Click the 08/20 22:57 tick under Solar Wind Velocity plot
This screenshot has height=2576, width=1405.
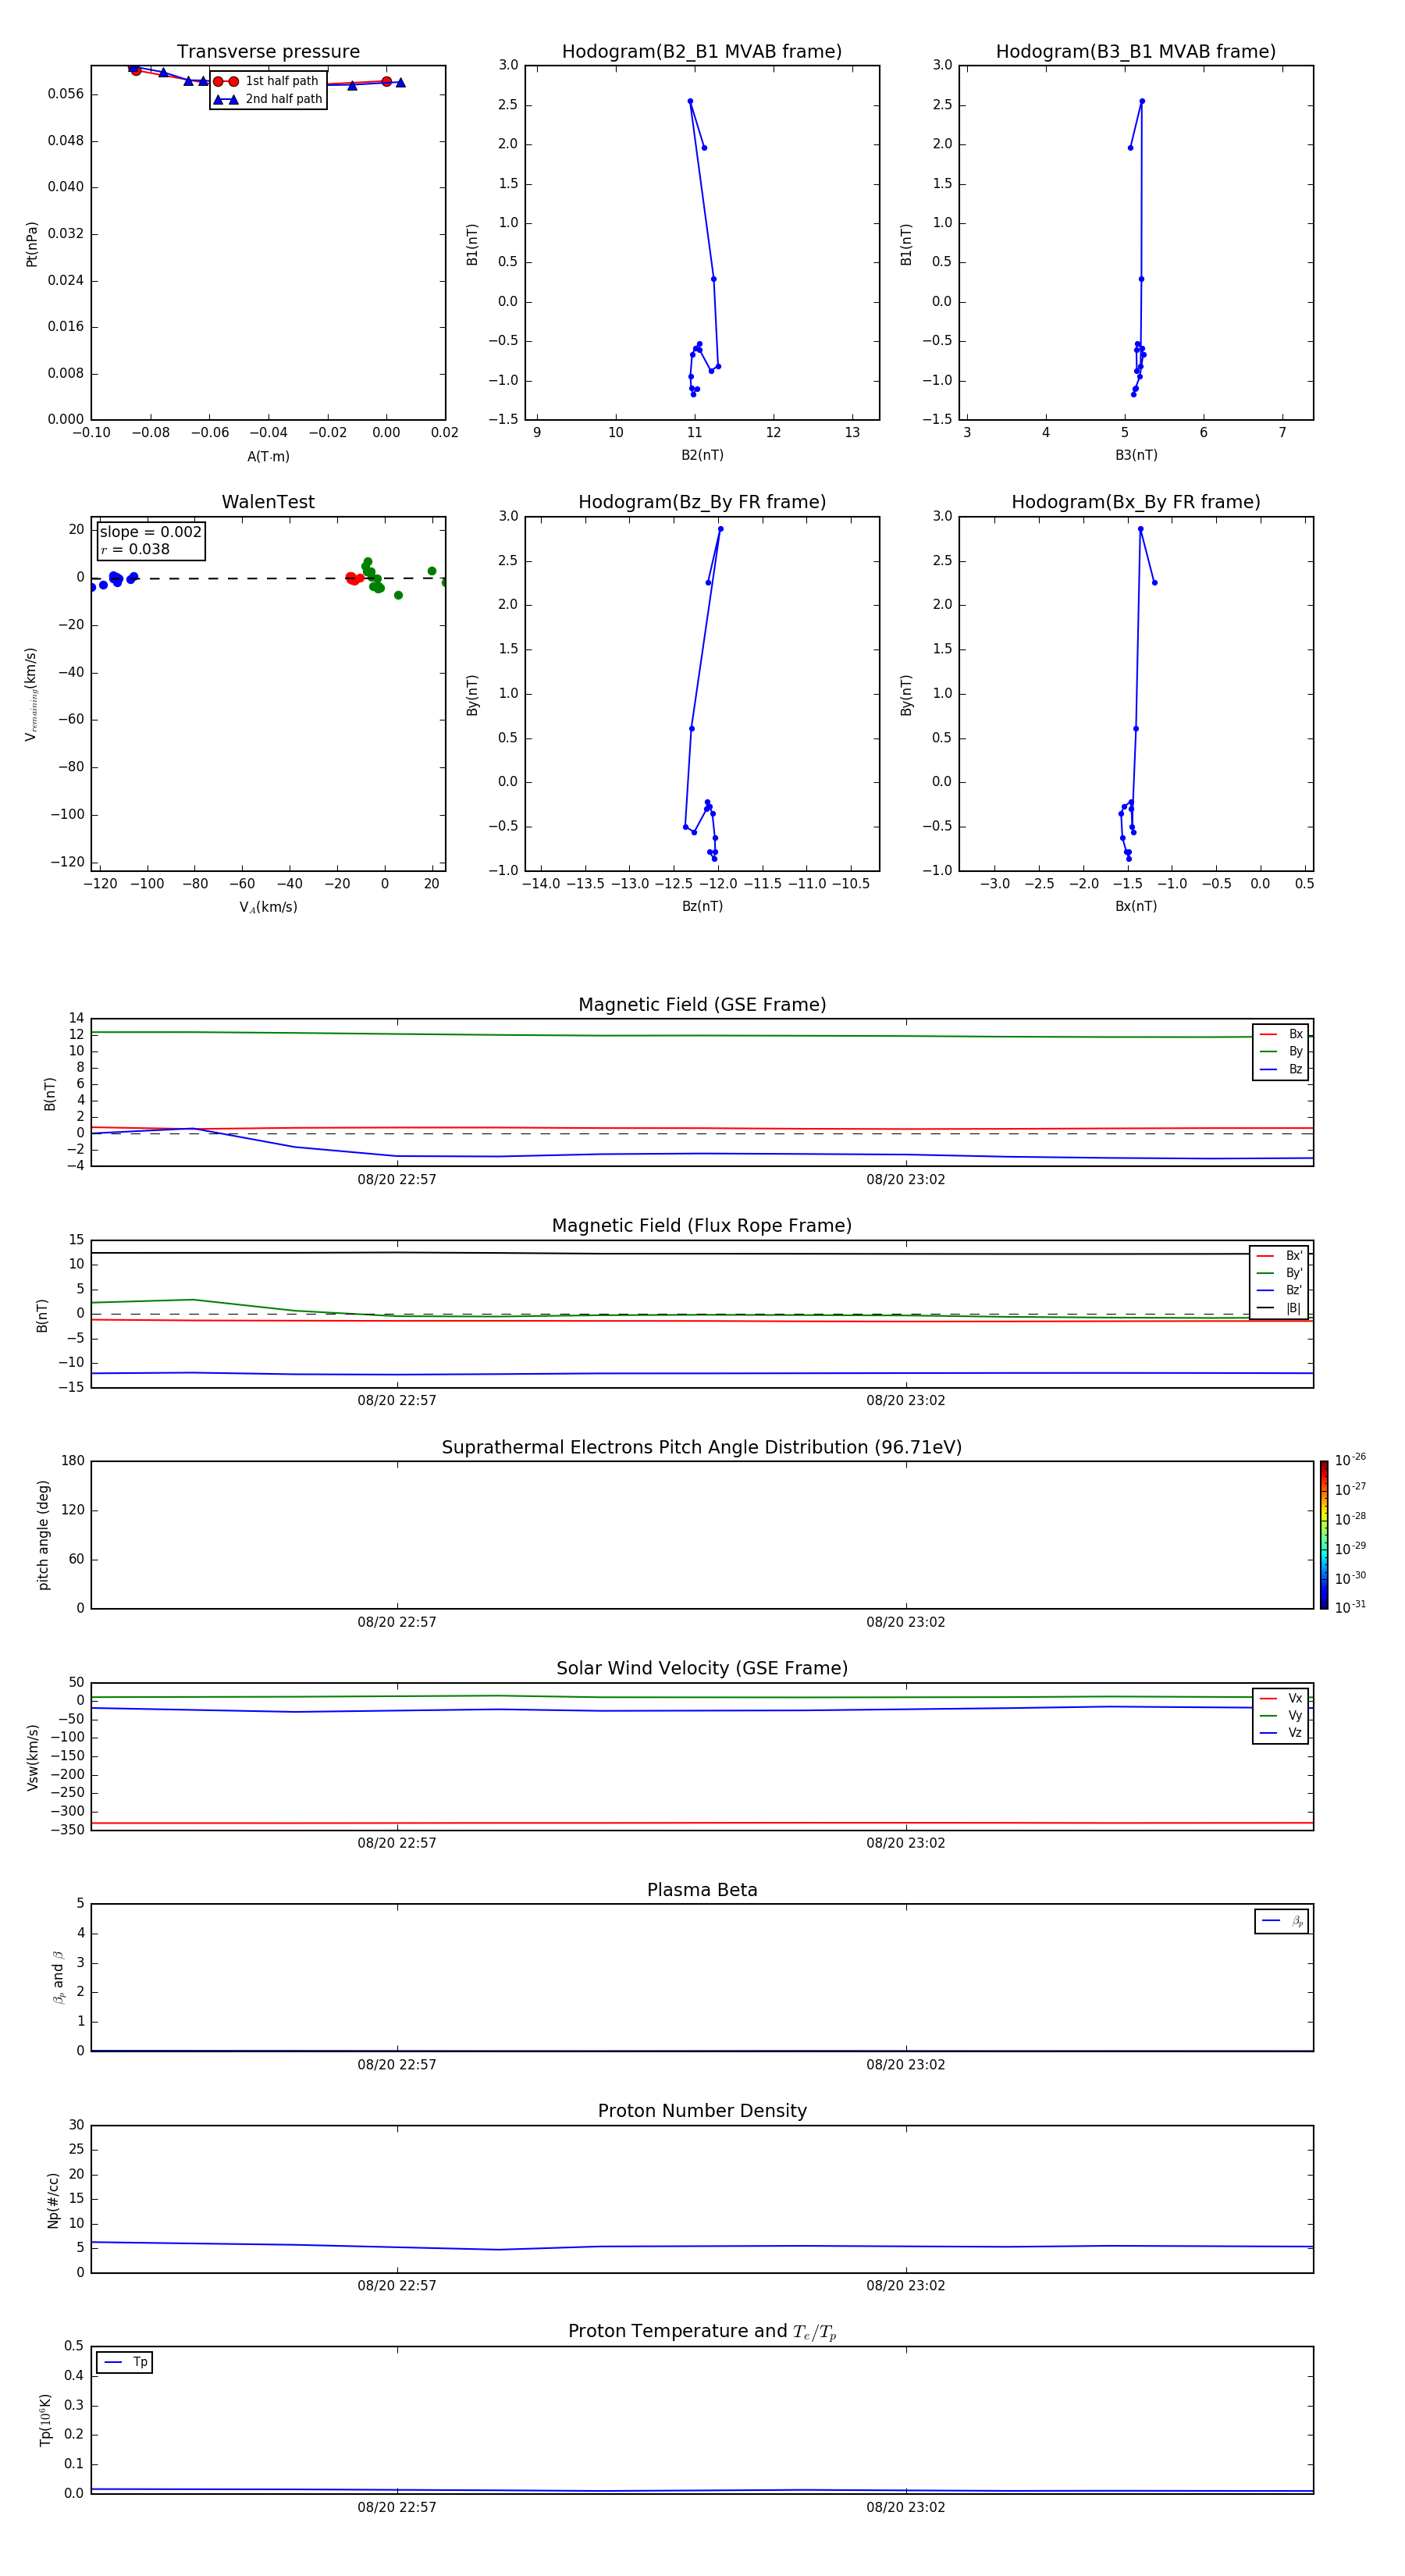(397, 1843)
